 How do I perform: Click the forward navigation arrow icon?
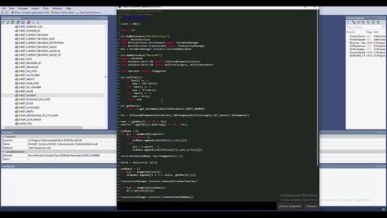[x=7, y=12]
